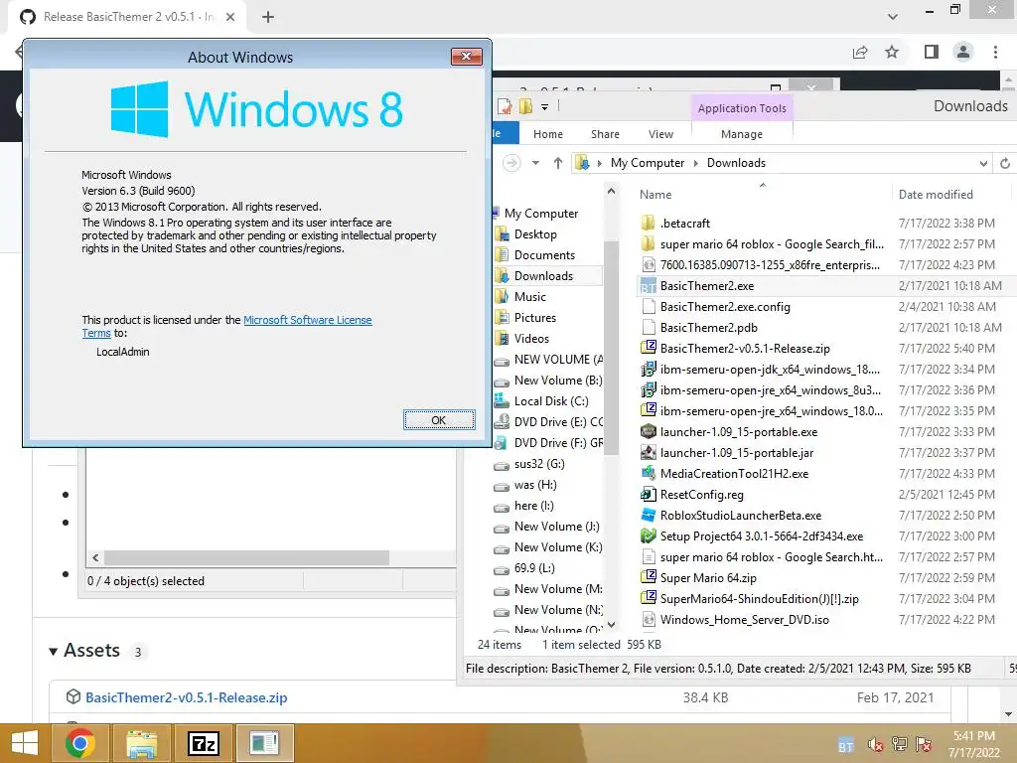The height and width of the screenshot is (763, 1017).
Task: Click the Windows Start button
Action: tap(25, 743)
